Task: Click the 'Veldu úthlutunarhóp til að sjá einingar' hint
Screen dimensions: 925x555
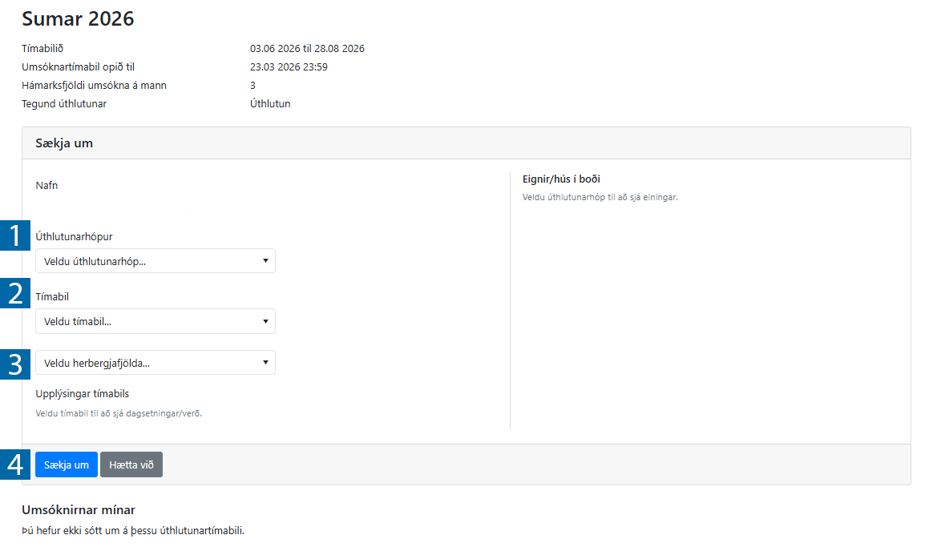Action: [x=600, y=197]
